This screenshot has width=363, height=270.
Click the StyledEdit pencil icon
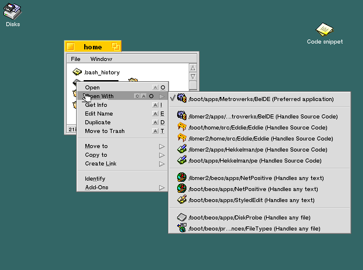pyautogui.click(x=182, y=199)
